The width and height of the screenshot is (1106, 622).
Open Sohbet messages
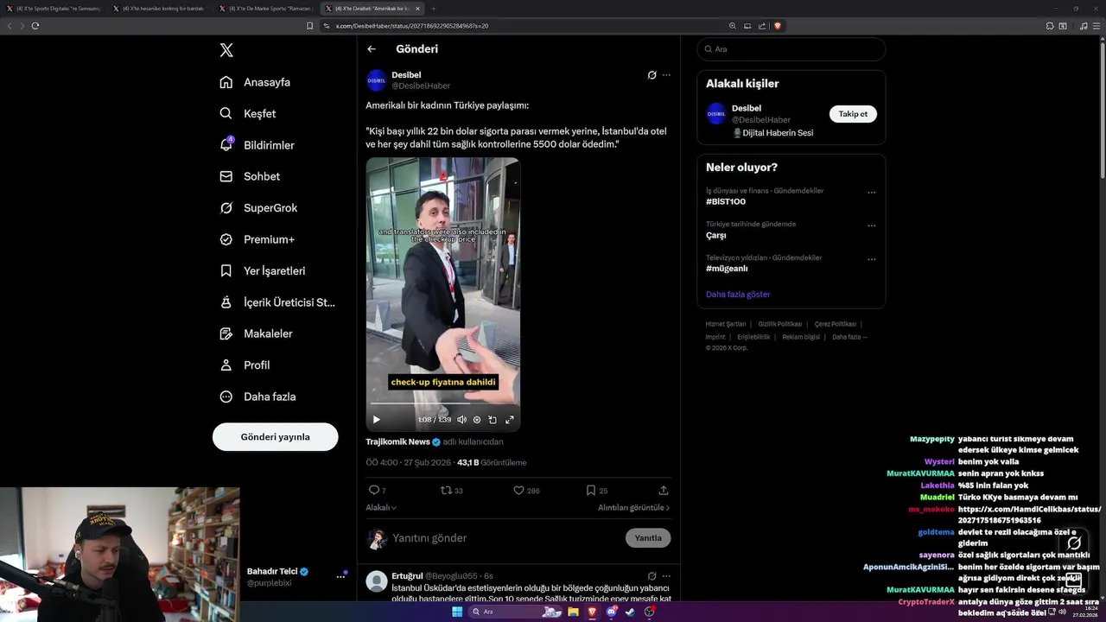pos(250,176)
